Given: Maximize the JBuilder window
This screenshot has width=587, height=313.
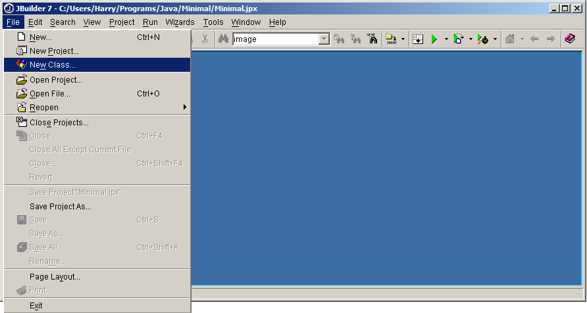Looking at the screenshot, I should 565,9.
